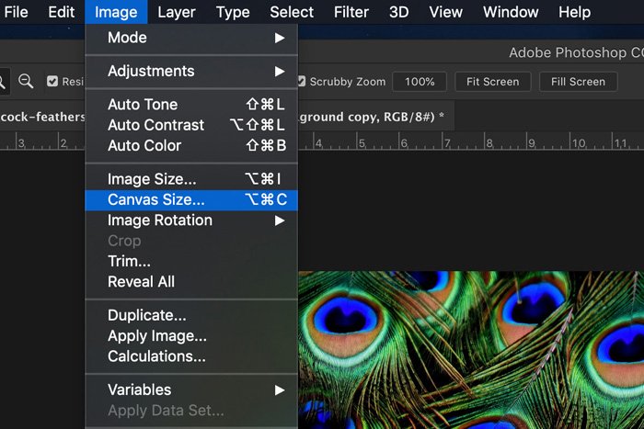Open the Filter menu
644x429 pixels.
pyautogui.click(x=352, y=12)
